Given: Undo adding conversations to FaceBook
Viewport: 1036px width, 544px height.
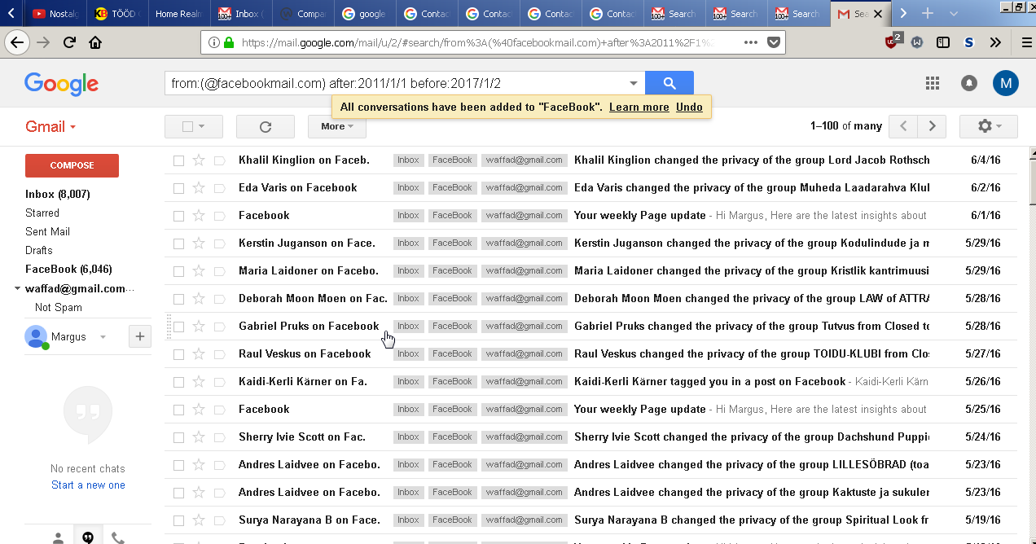Looking at the screenshot, I should (689, 107).
